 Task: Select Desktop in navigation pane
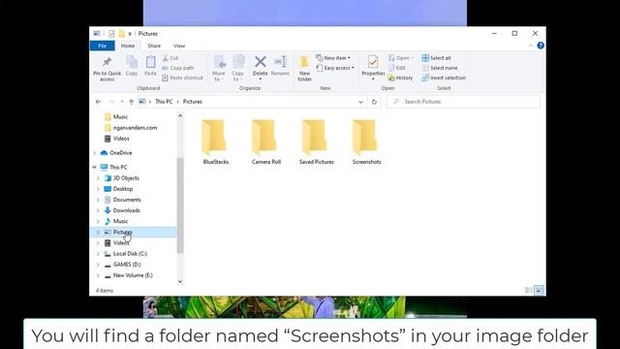123,189
